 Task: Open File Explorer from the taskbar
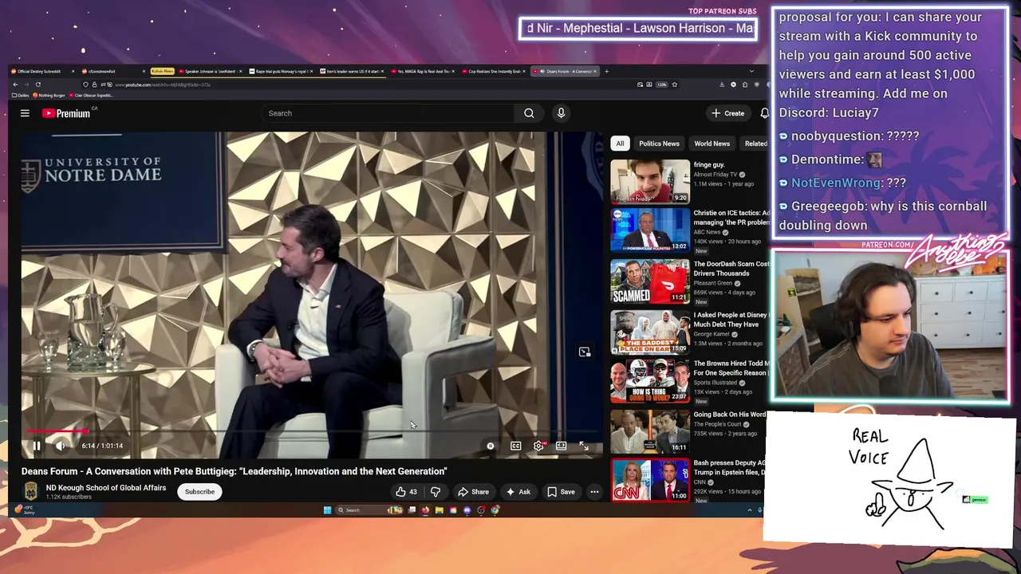click(439, 510)
